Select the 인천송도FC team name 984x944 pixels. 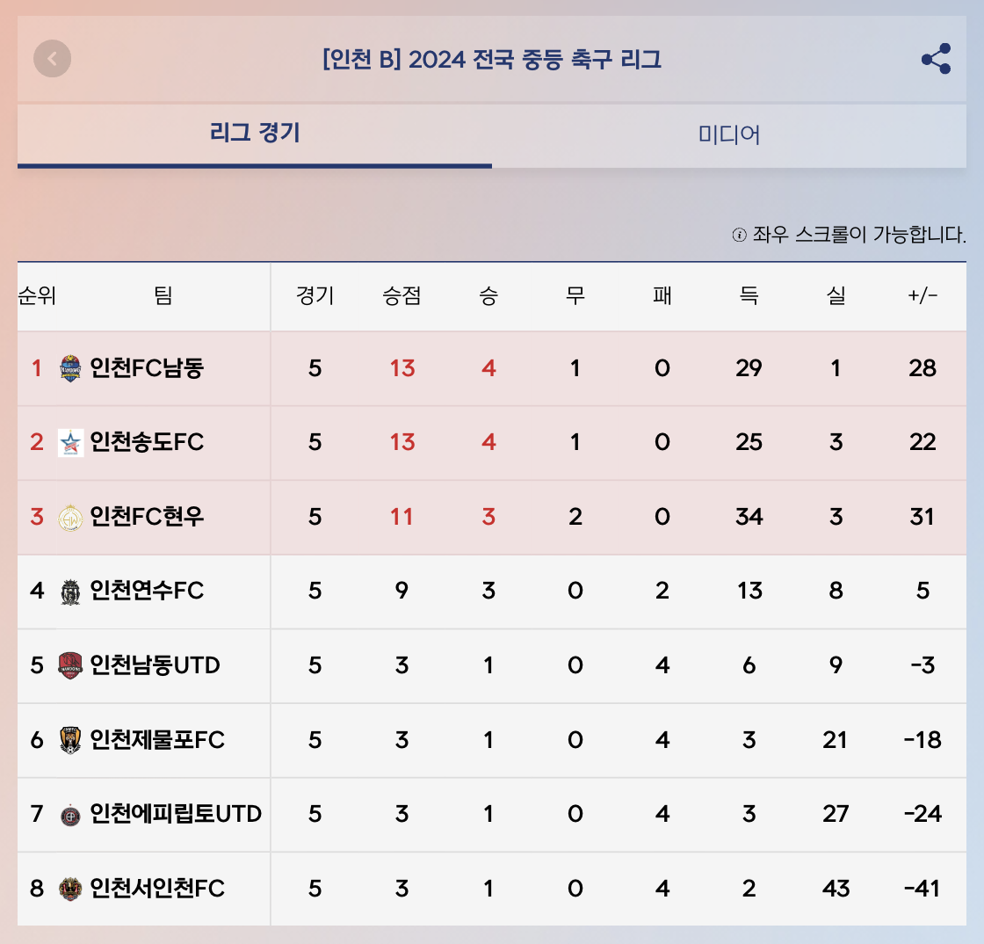tap(147, 442)
